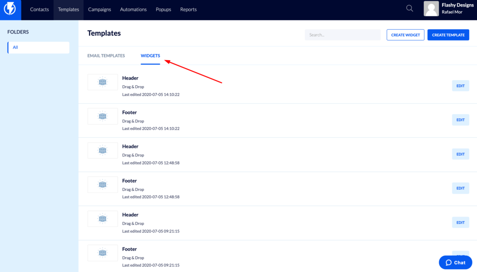Click the Templates page heading
477x272 pixels.
pos(104,33)
